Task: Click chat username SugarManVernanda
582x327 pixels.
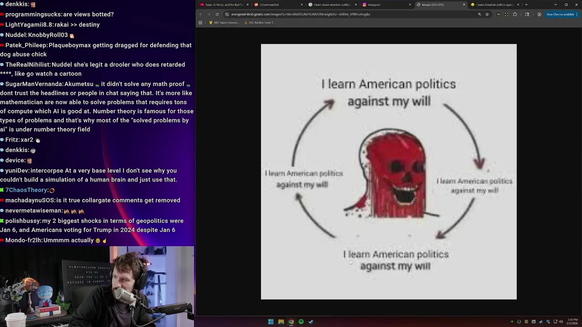Action: coord(34,84)
